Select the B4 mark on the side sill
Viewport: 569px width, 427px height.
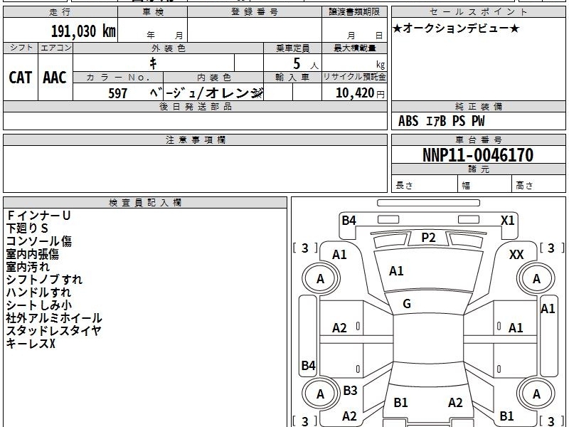pos(309,365)
